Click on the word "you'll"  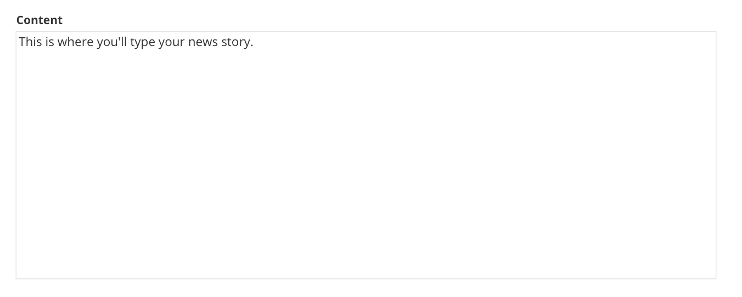(111, 42)
